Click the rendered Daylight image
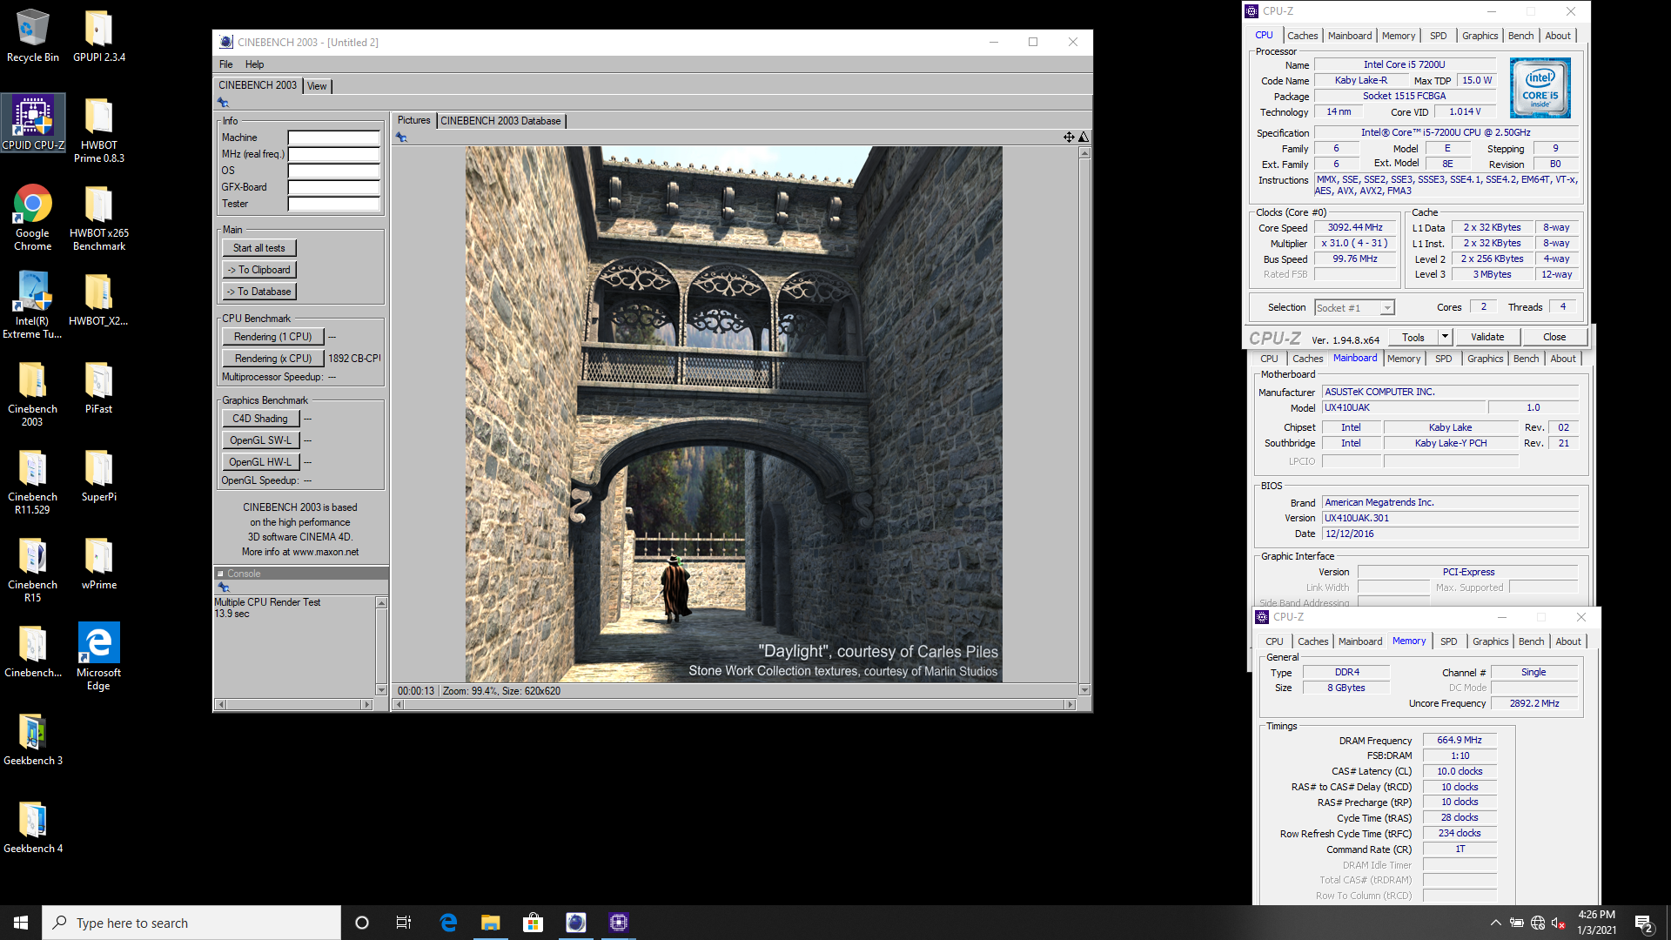 click(734, 414)
